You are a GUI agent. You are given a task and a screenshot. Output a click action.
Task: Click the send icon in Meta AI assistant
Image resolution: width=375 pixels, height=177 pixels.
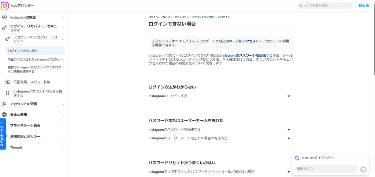[x=363, y=169]
